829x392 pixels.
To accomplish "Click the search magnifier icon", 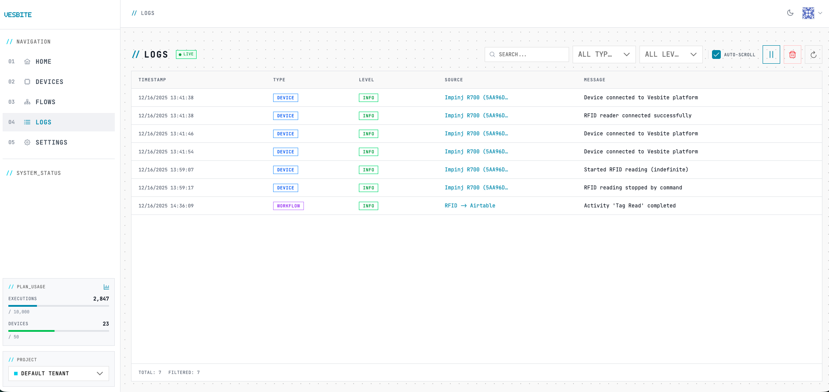I will pos(493,54).
